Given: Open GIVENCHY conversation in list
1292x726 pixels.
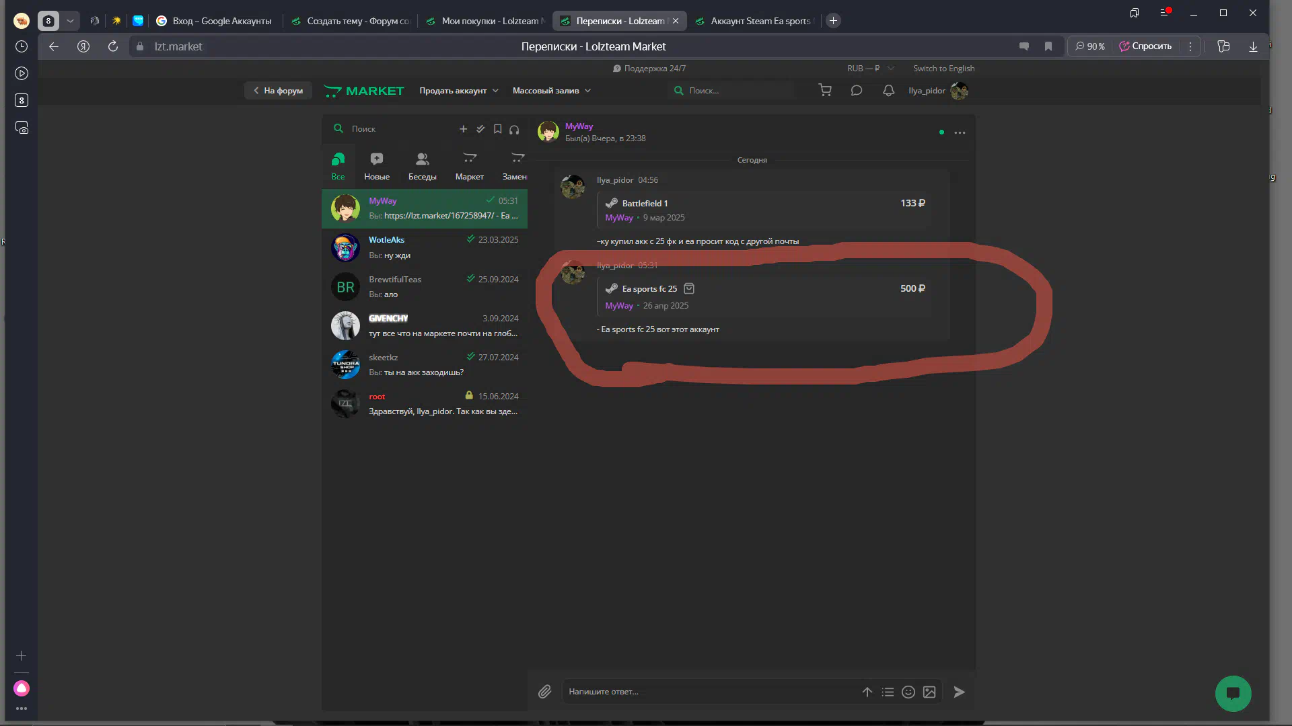Looking at the screenshot, I should [425, 326].
